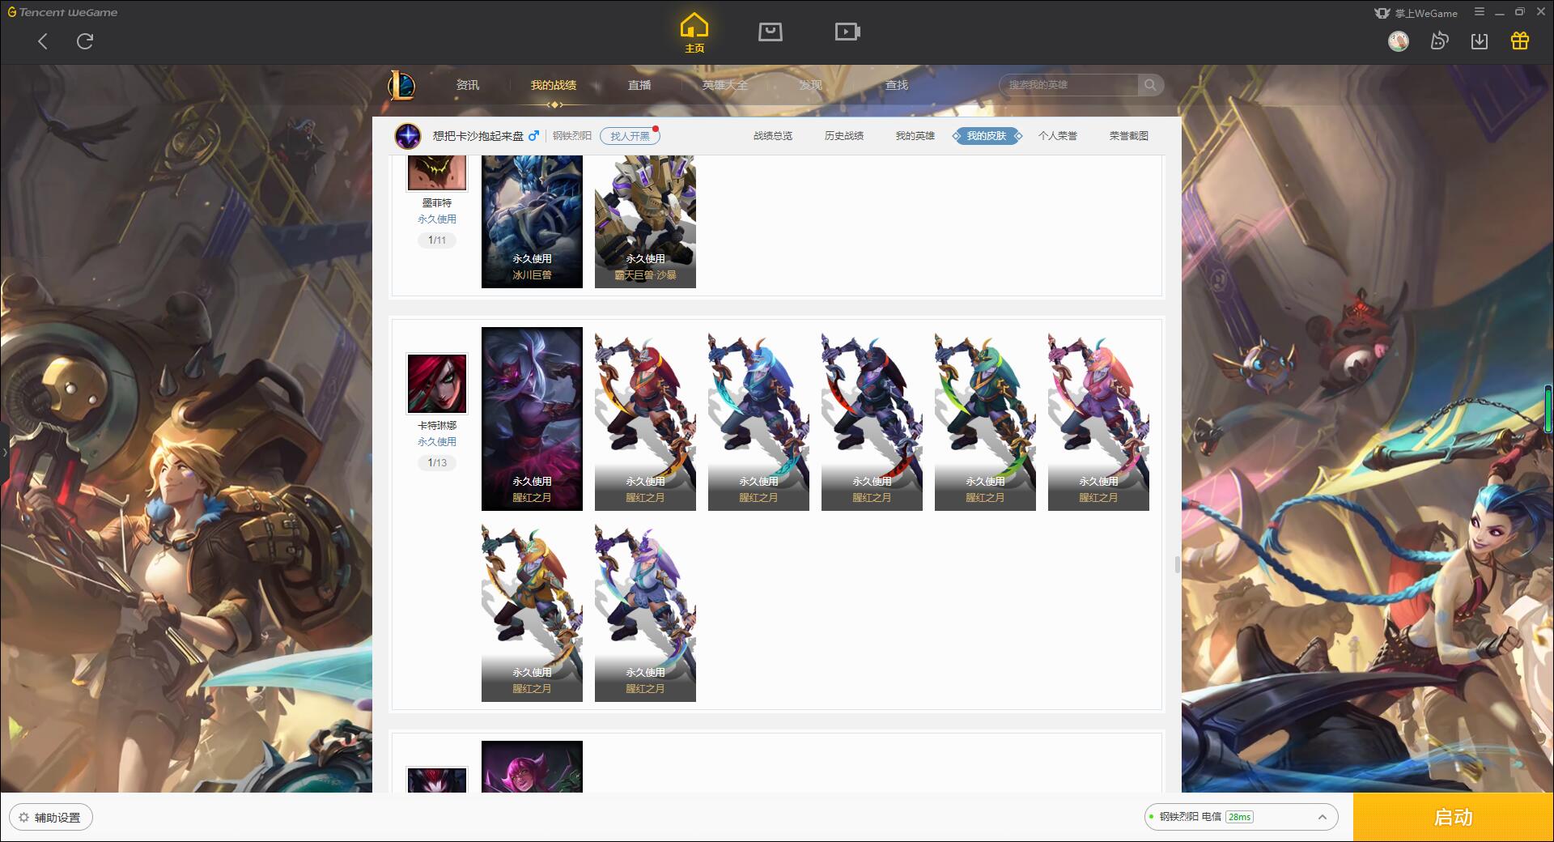Click the 卡特琳娜 champion name

(437, 426)
